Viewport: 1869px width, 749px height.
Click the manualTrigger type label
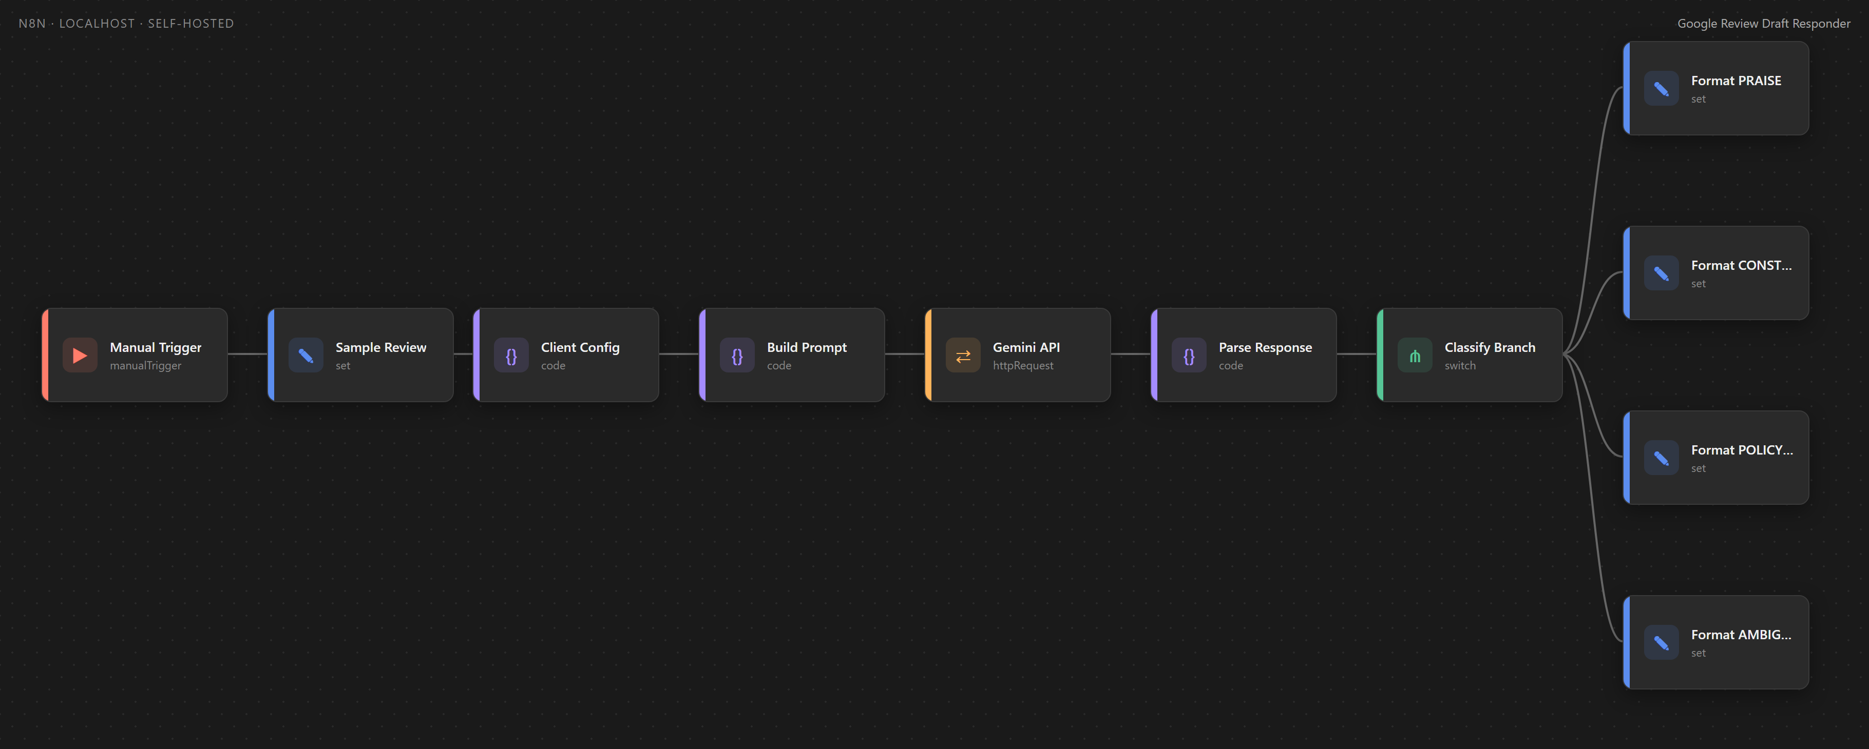tap(145, 365)
